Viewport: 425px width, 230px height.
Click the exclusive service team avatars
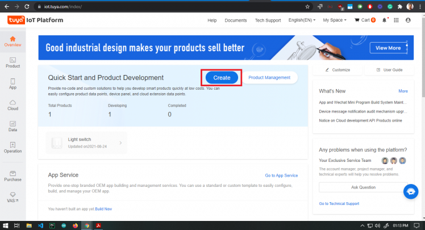[x=394, y=161]
